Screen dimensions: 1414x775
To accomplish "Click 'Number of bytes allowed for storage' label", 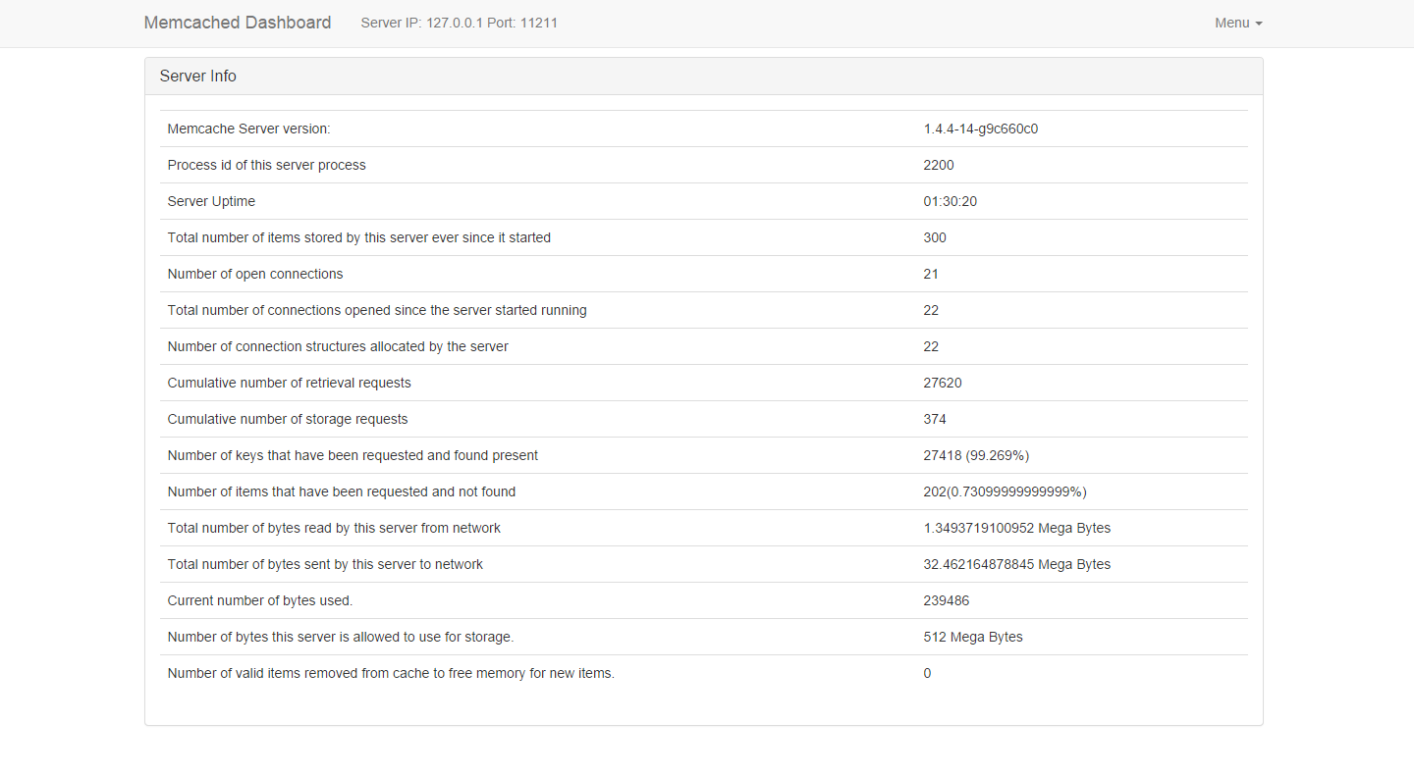I will pyautogui.click(x=341, y=637).
